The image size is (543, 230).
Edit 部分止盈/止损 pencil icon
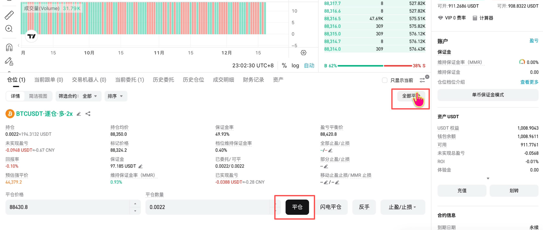pos(326,167)
